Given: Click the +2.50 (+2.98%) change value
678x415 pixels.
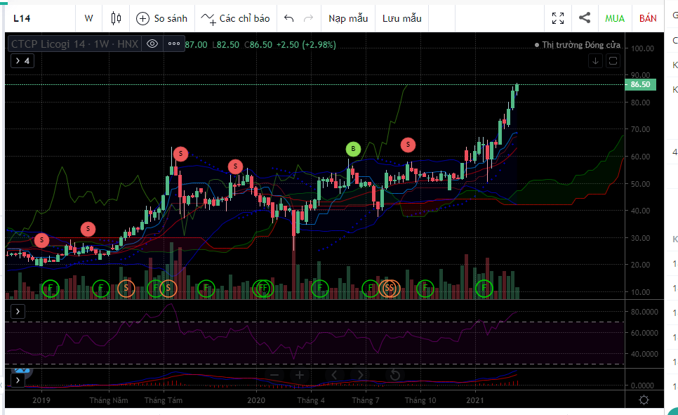Looking at the screenshot, I should tap(306, 44).
